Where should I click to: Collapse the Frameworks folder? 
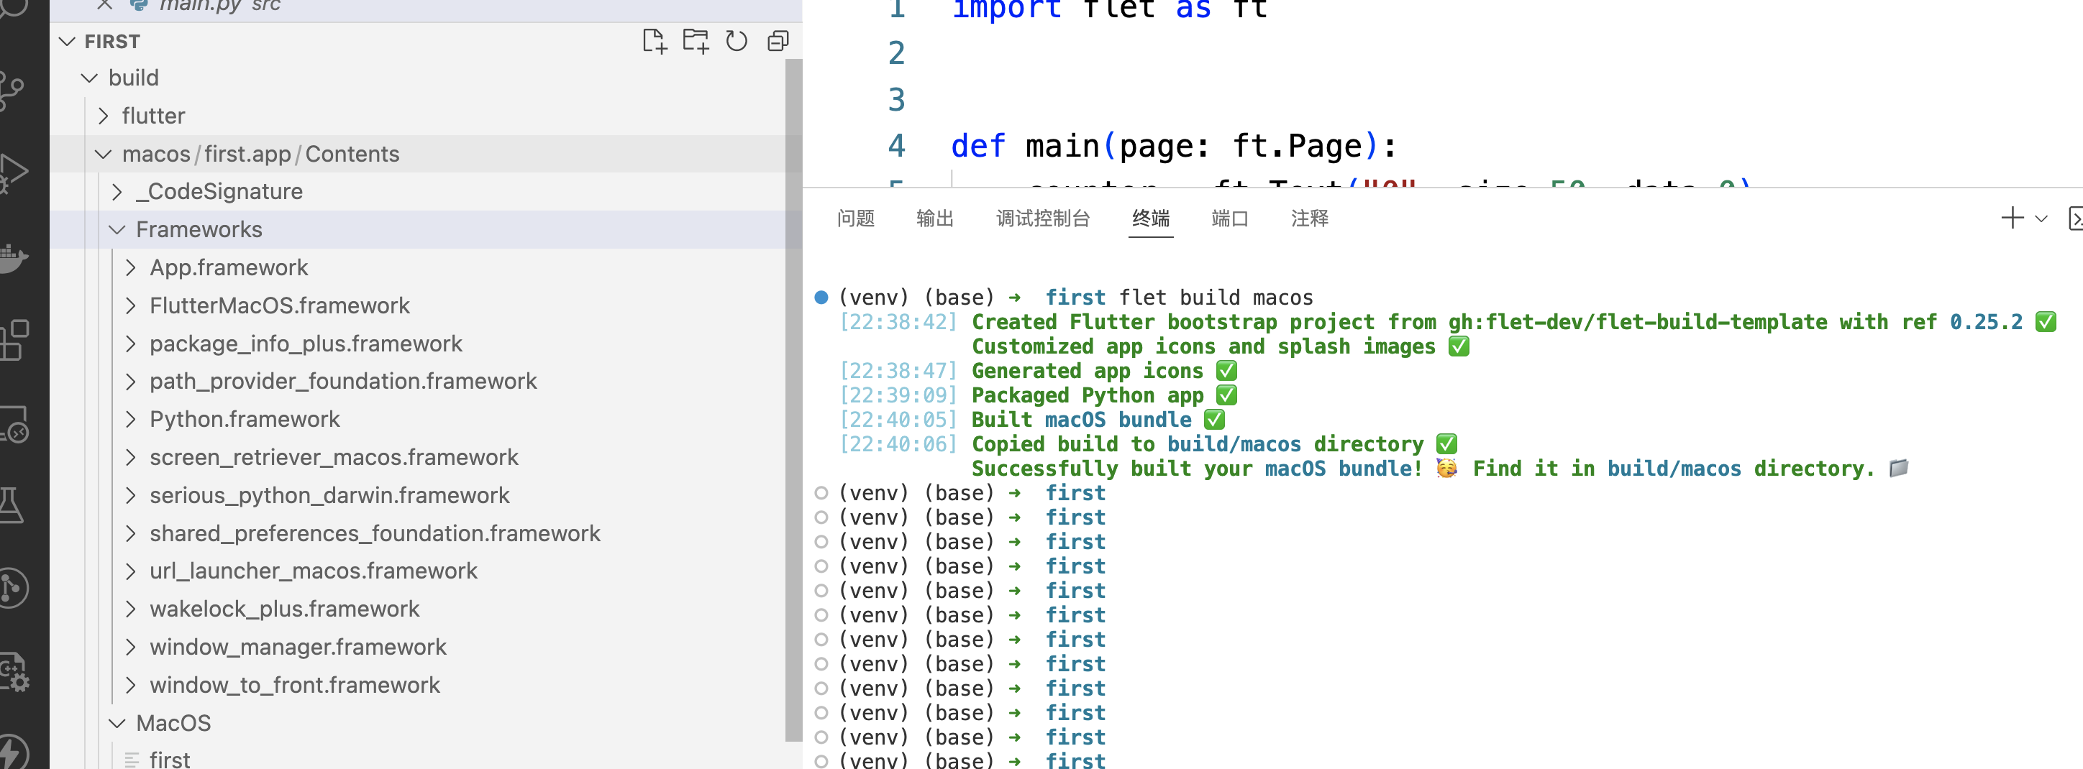pyautogui.click(x=117, y=229)
